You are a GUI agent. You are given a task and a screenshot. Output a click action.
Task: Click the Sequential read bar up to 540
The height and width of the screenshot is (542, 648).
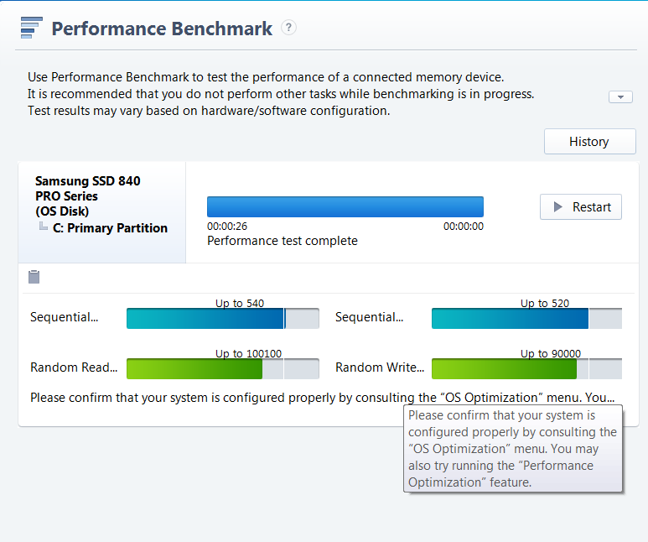point(223,319)
